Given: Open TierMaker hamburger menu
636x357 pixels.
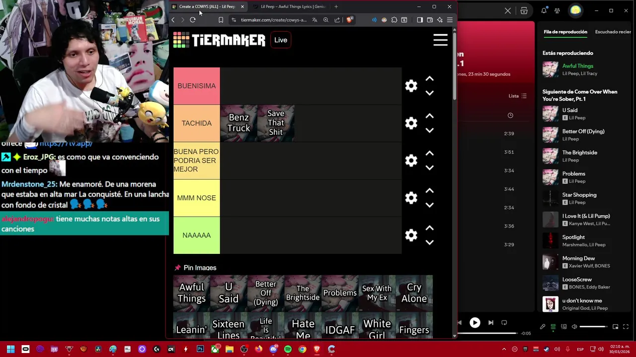Looking at the screenshot, I should (440, 40).
